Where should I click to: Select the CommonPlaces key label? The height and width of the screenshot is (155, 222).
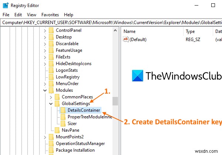point(77,97)
